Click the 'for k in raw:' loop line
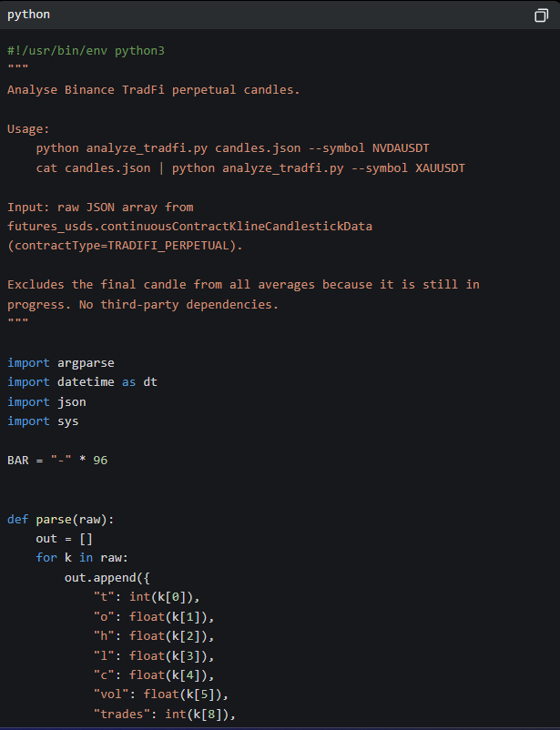The image size is (560, 730). coord(82,558)
